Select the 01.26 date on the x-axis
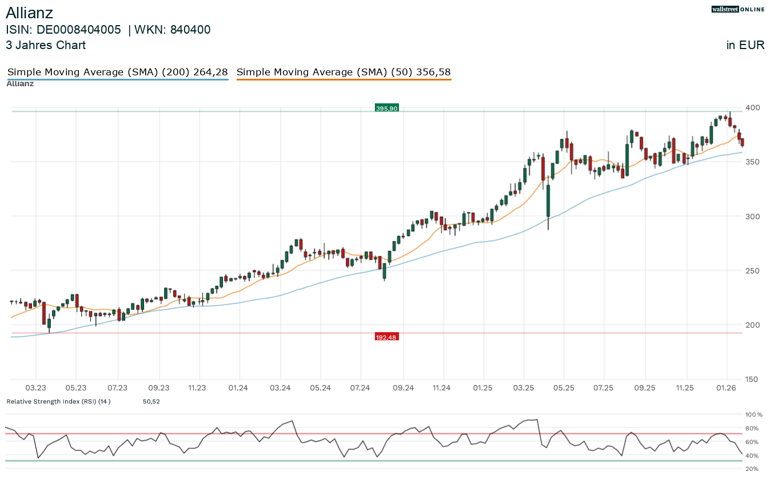771x484 pixels. tap(726, 388)
